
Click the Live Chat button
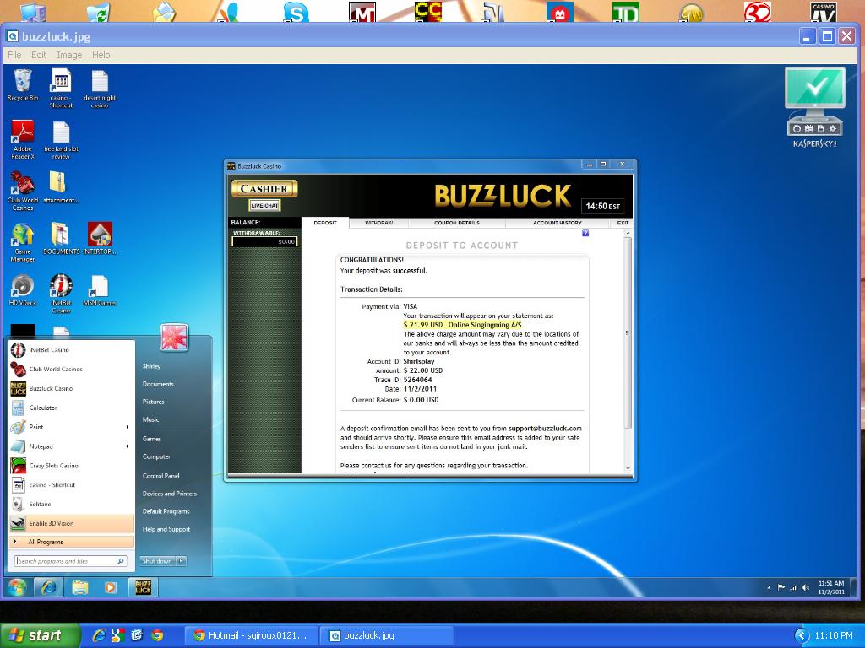point(264,205)
